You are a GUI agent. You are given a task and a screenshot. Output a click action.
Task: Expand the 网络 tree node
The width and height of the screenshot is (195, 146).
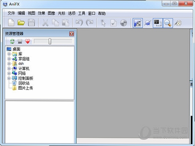9,73
